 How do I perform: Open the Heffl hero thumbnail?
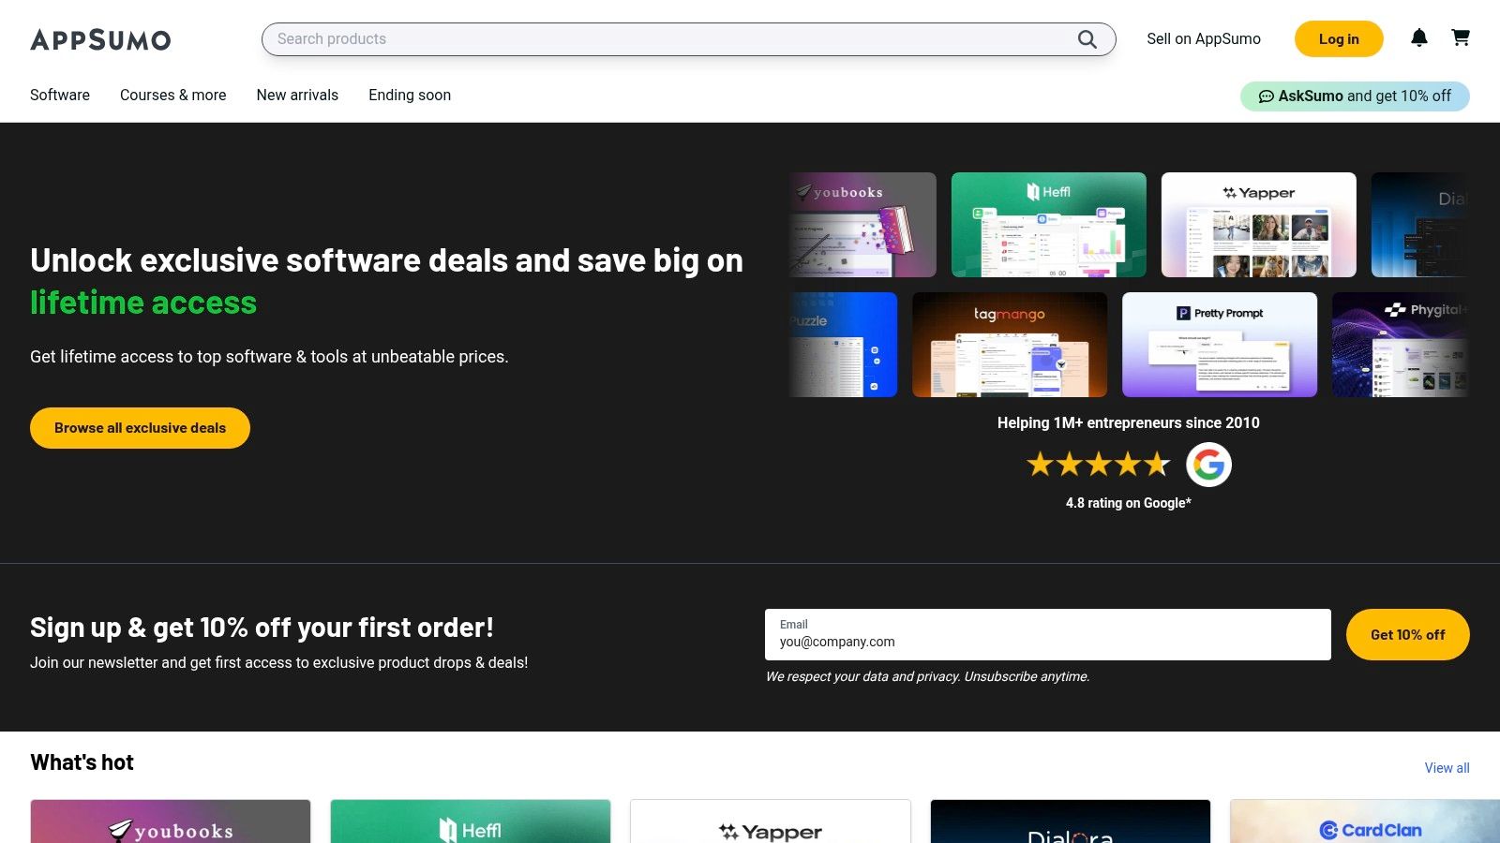coord(1048,225)
